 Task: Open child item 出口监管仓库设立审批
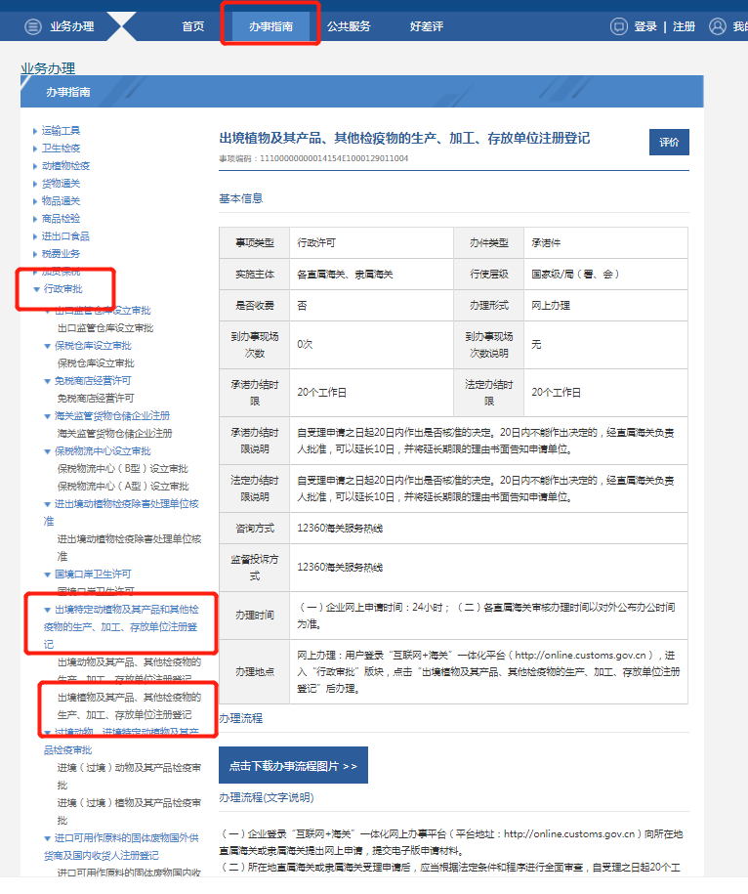pyautogui.click(x=105, y=328)
